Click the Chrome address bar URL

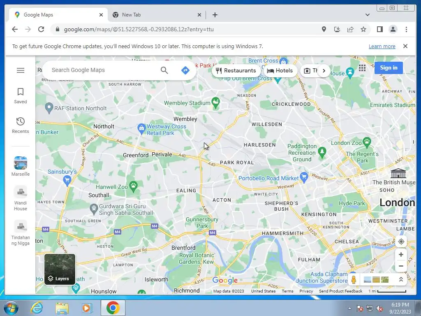pyautogui.click(x=139, y=29)
